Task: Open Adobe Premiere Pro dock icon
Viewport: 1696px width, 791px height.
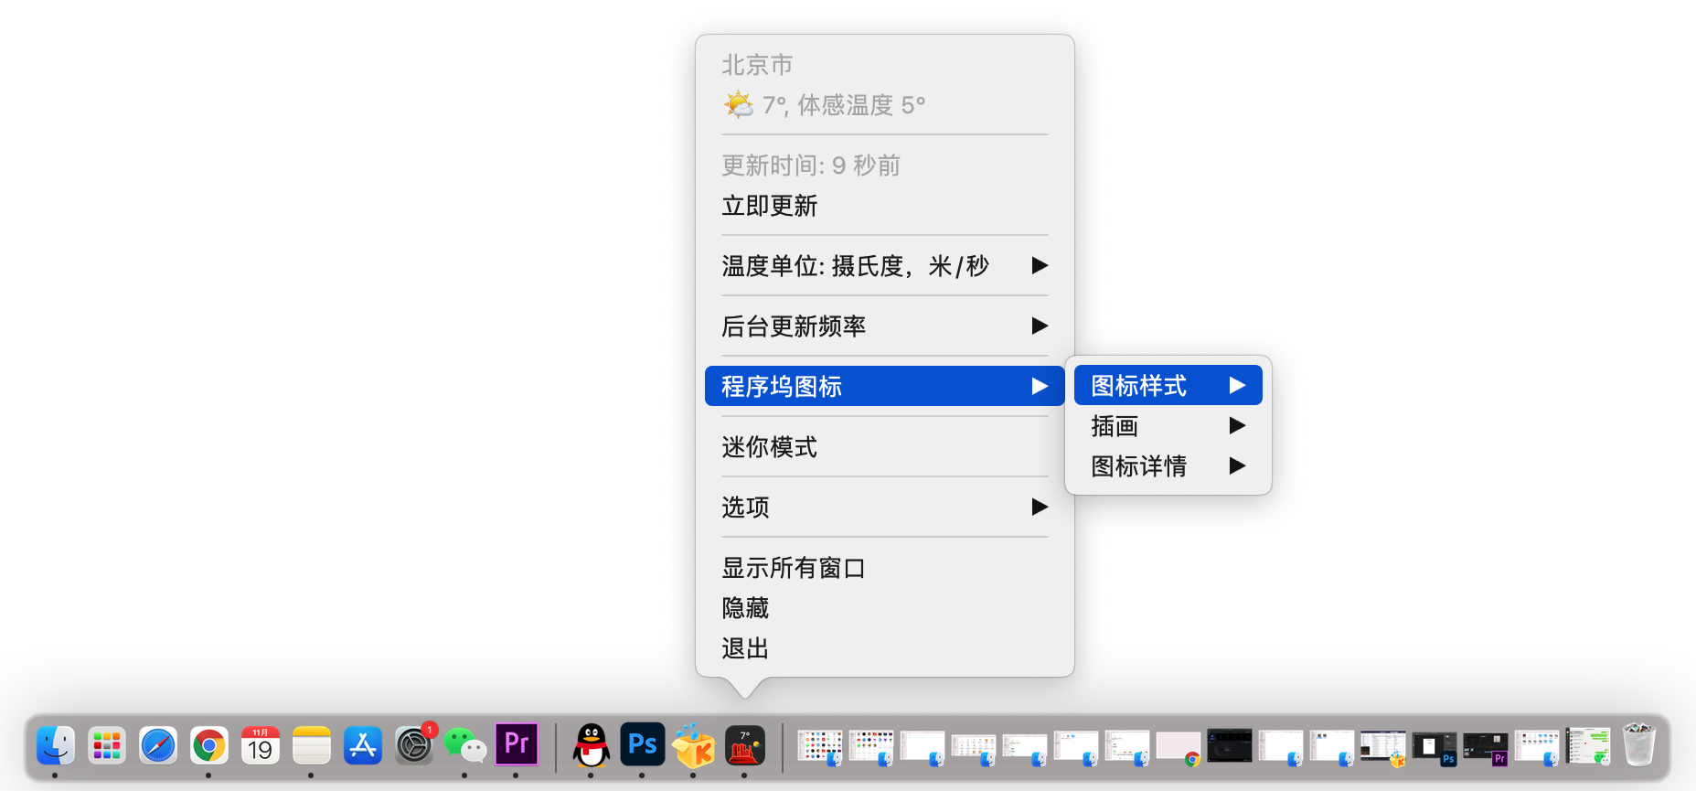Action: [516, 744]
